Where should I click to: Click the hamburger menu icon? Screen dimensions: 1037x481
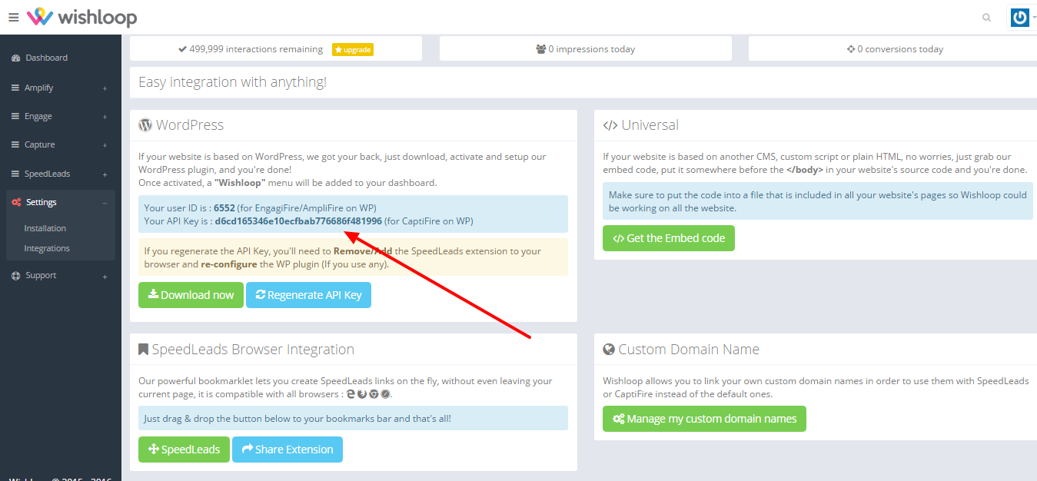coord(13,17)
